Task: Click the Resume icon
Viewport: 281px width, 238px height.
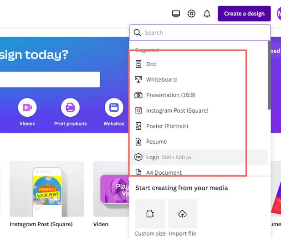Action: [138, 141]
